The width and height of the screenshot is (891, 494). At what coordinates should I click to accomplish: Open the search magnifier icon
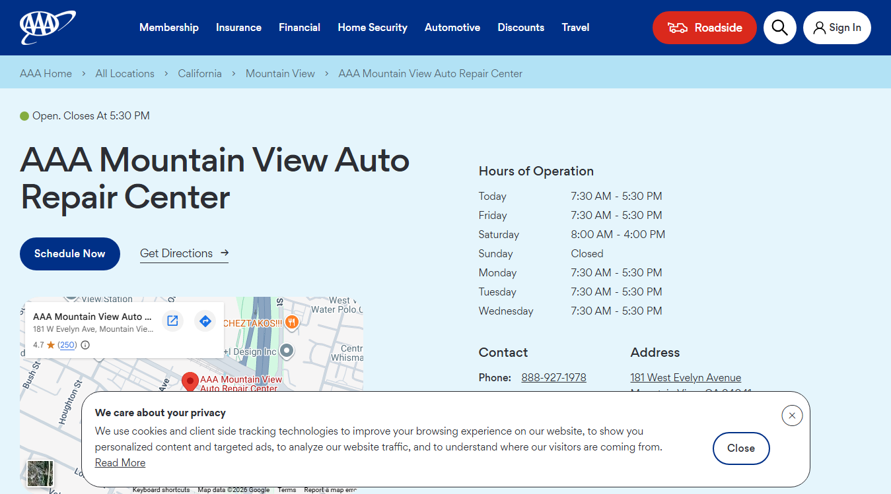(x=780, y=28)
